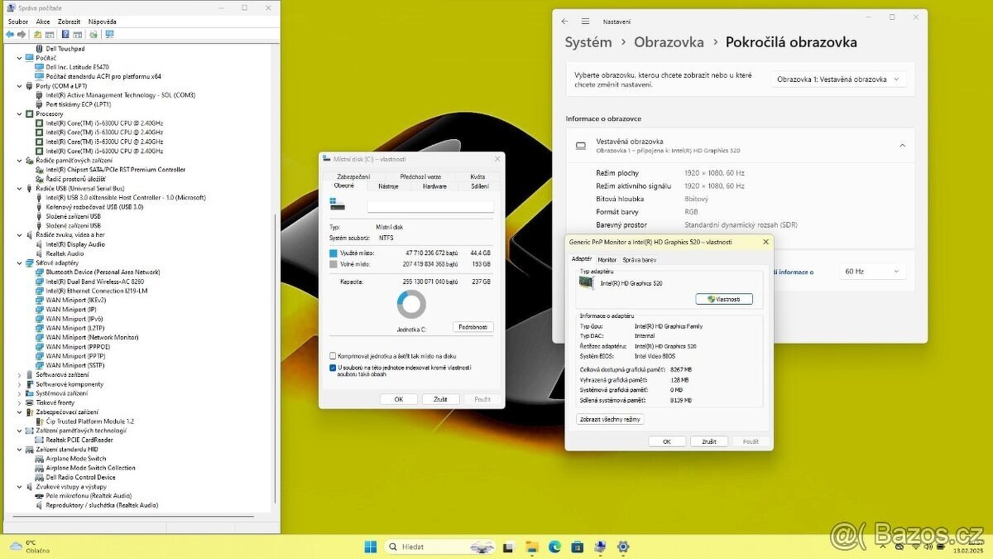This screenshot has height=559, width=993.
Task: Select the Intel(R) Chipset SATA/PCIe RST Premium Controller icon
Action: pos(40,170)
